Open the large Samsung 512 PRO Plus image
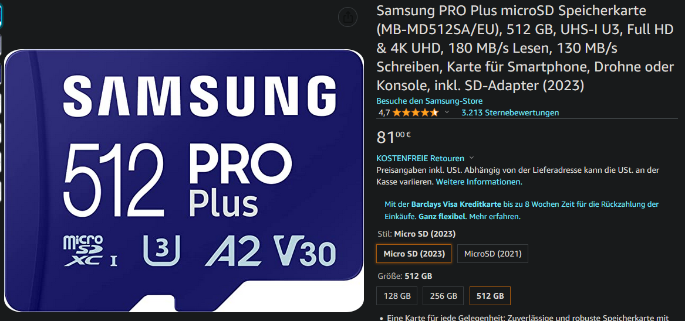The width and height of the screenshot is (685, 321). point(184,180)
